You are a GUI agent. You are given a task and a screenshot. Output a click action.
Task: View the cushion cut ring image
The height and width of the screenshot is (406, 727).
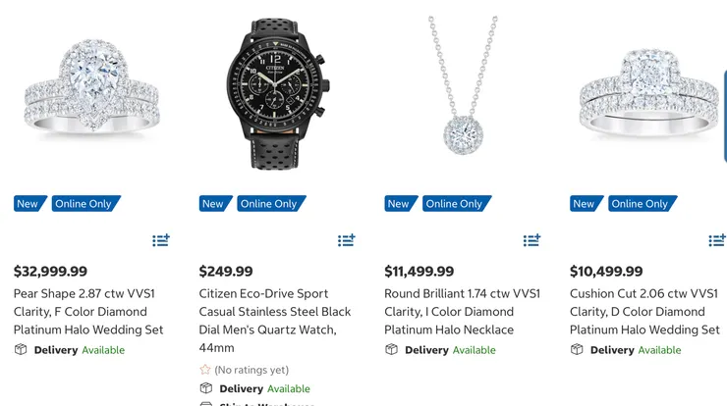(x=648, y=93)
